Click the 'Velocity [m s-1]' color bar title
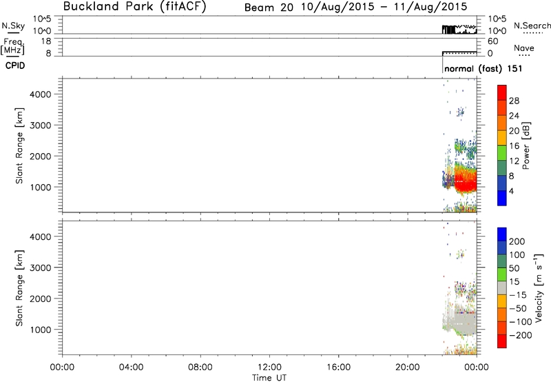This screenshot has height=382, width=551. tap(539, 288)
